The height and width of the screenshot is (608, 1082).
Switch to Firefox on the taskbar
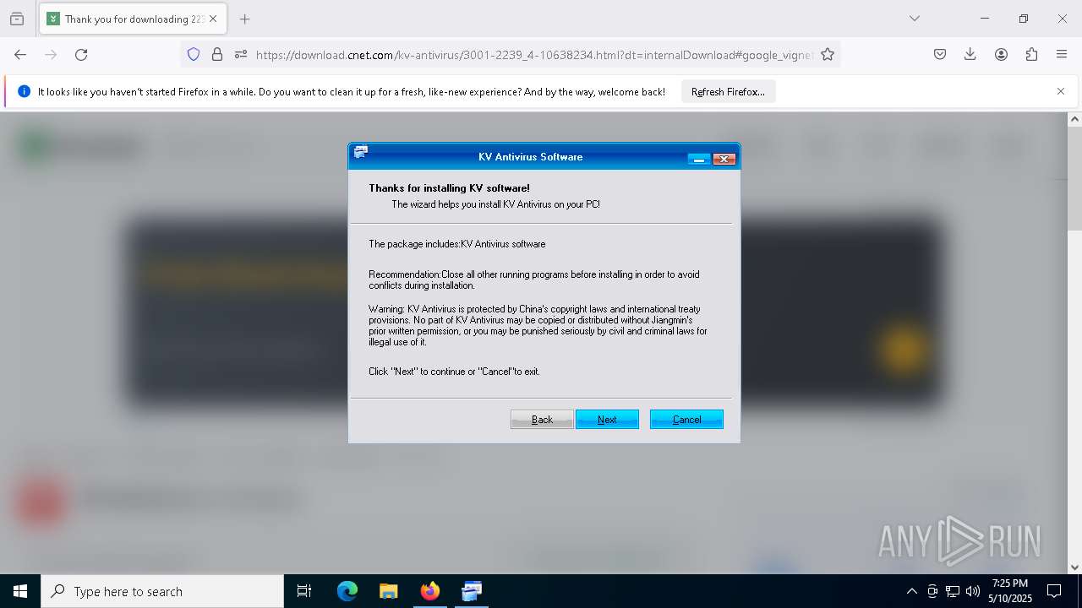429,591
